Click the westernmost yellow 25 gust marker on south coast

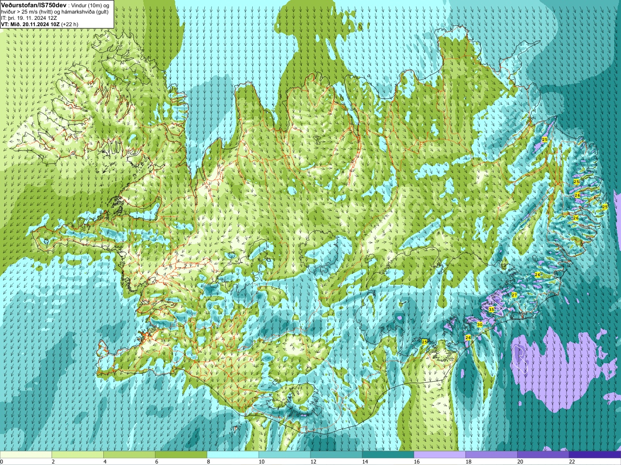point(425,341)
